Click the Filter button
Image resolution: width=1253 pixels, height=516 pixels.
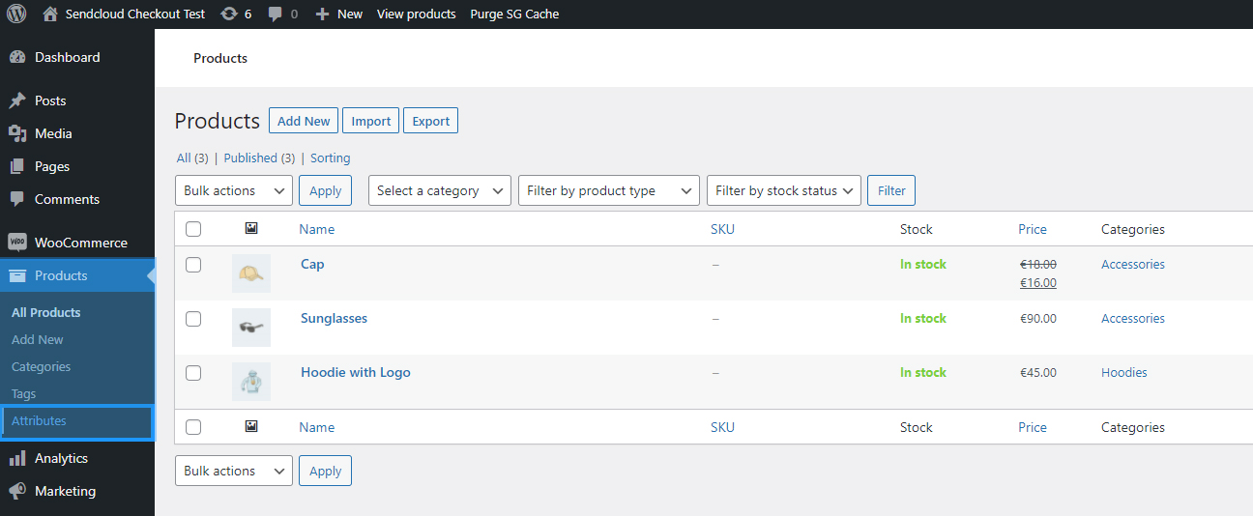pos(891,190)
